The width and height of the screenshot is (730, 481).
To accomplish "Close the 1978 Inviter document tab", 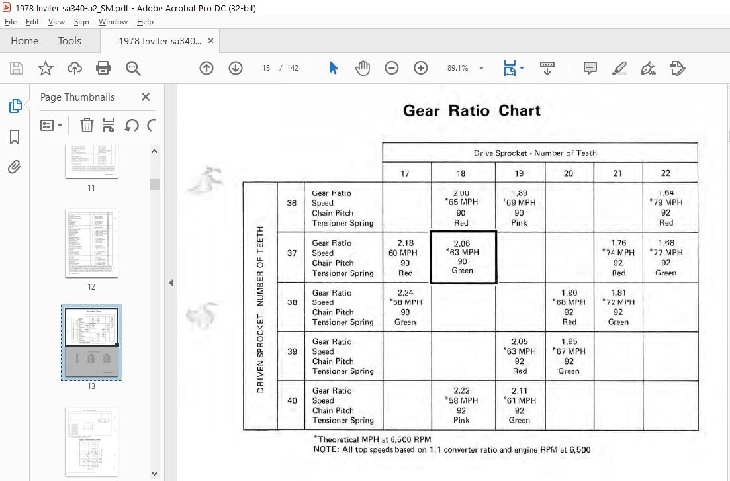I will tap(210, 41).
